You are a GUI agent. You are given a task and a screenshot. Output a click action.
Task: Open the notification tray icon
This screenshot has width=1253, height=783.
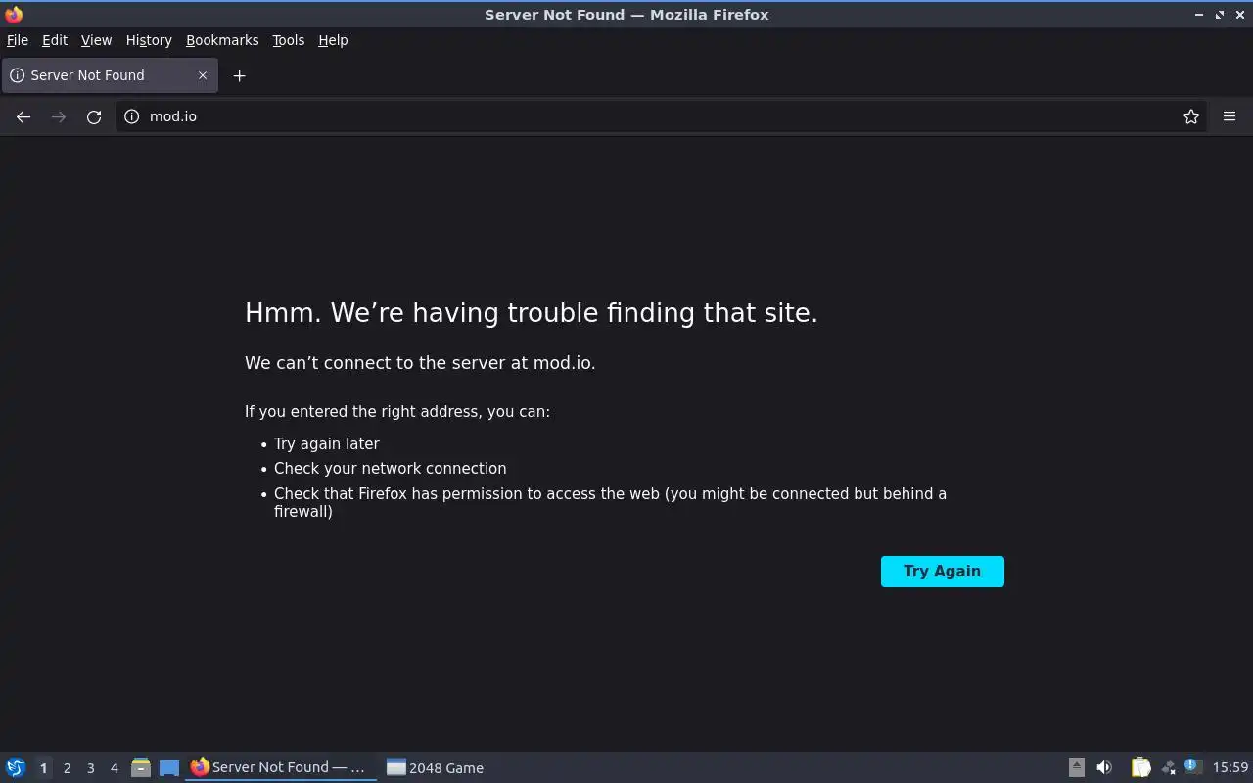tap(1192, 767)
